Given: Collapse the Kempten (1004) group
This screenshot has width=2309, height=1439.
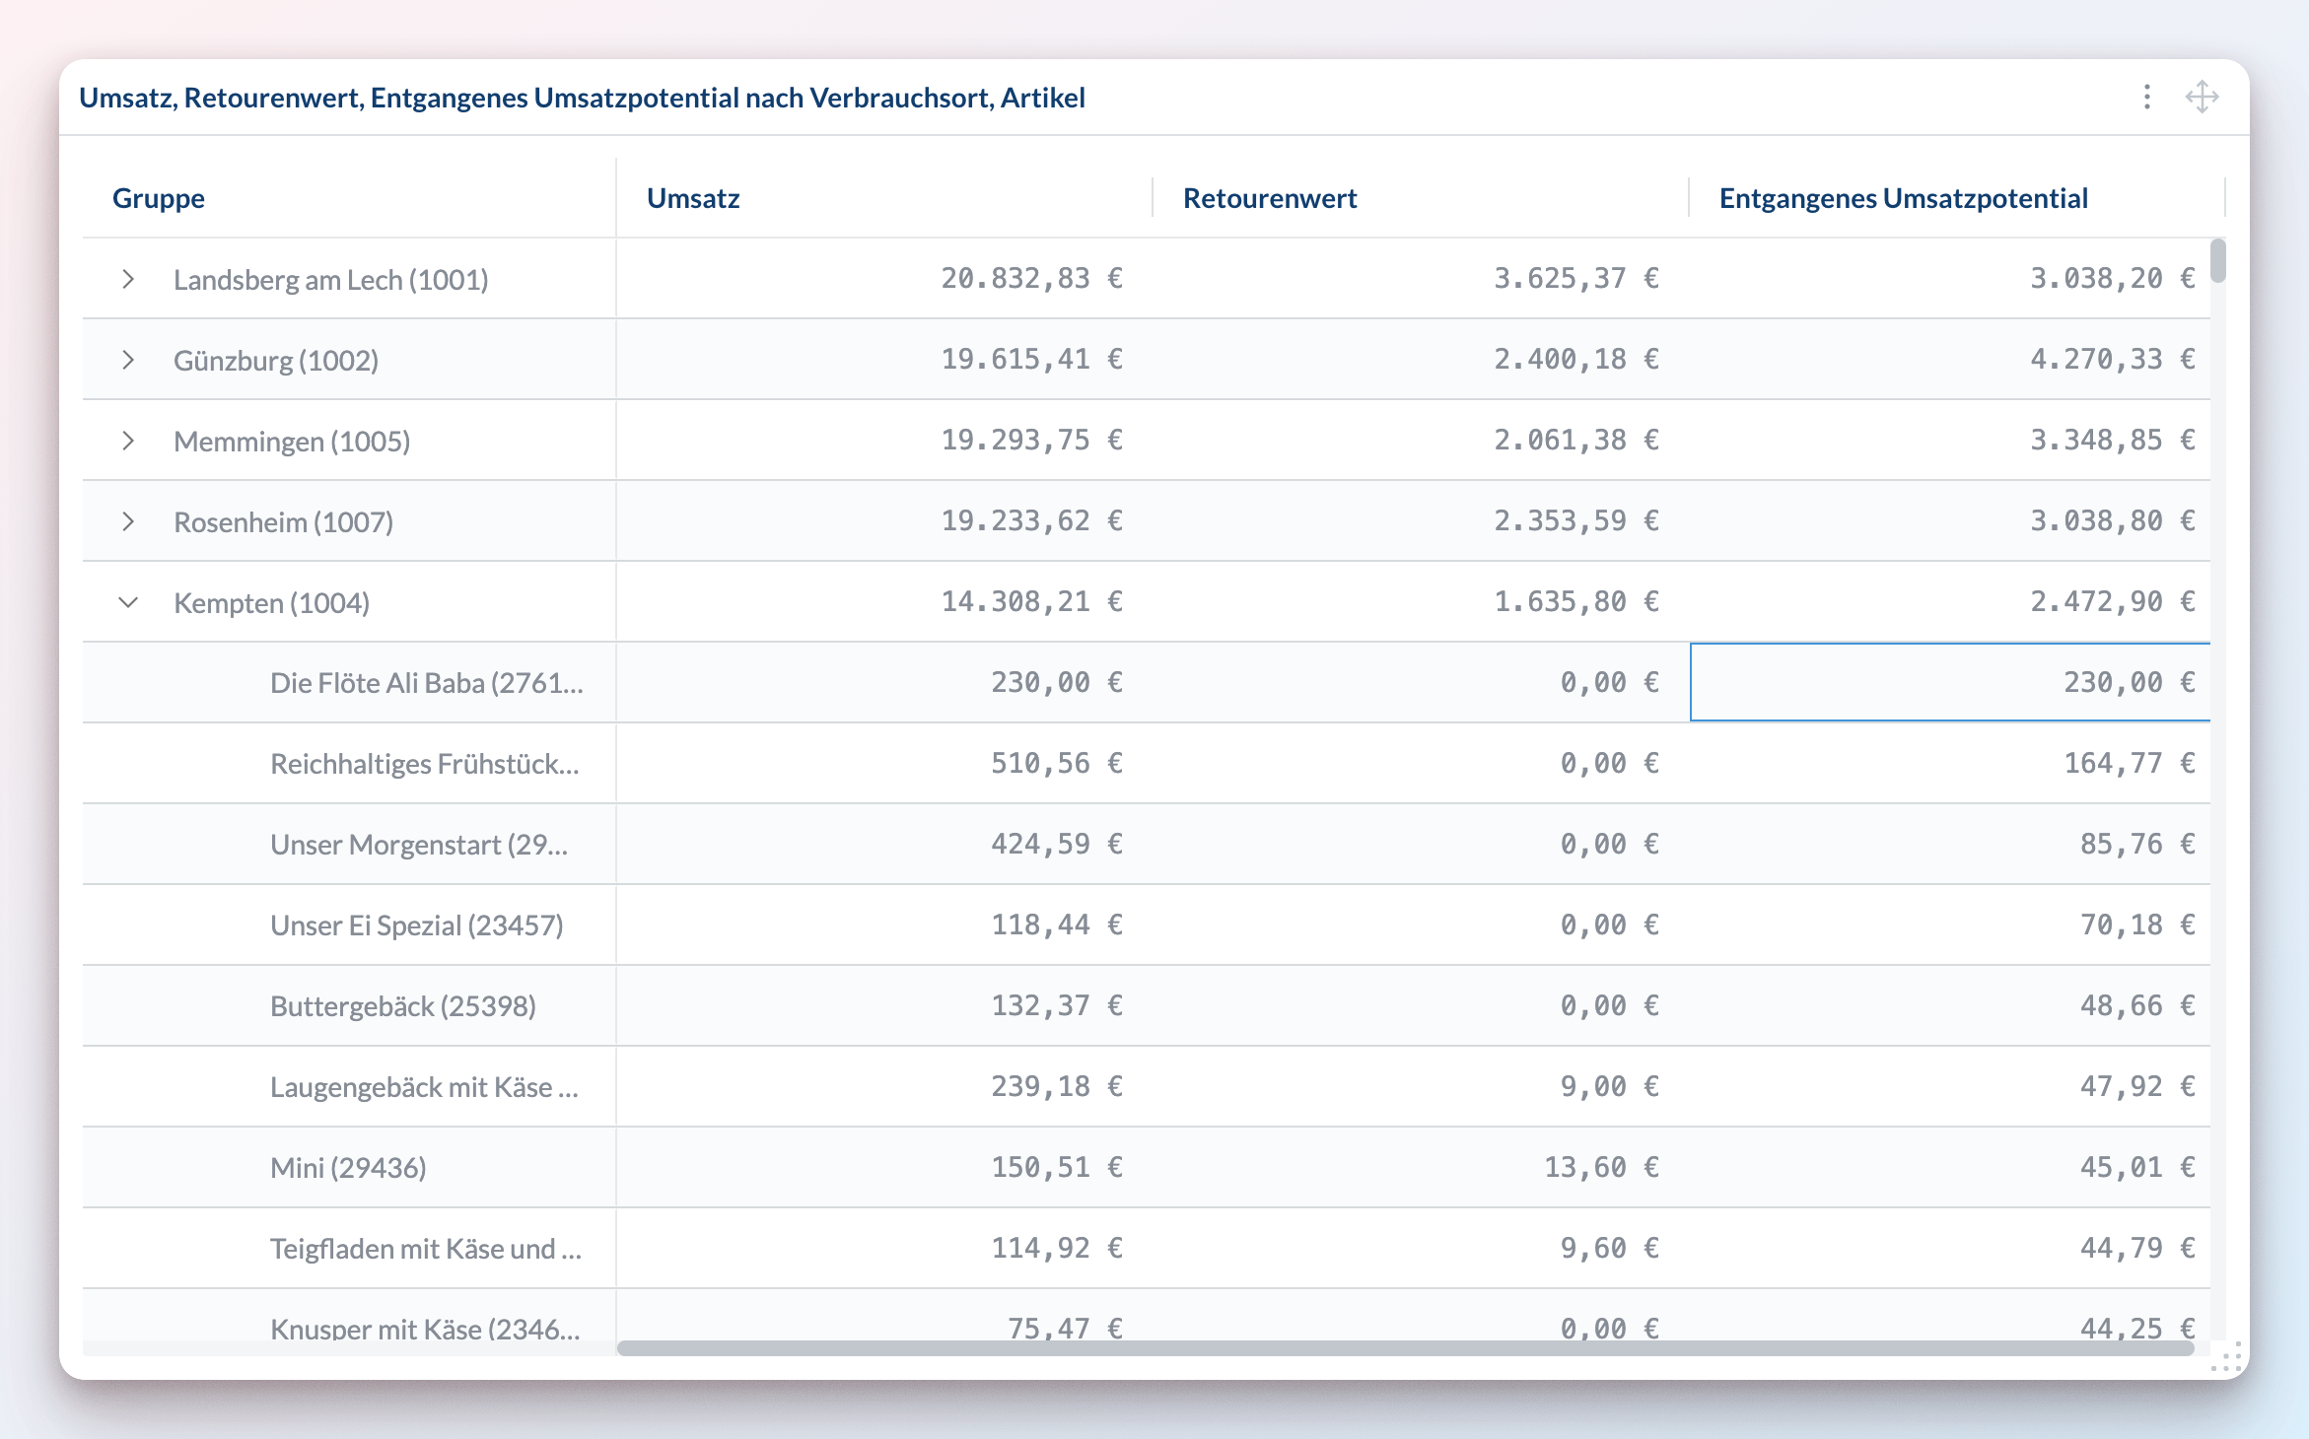Looking at the screenshot, I should click(128, 602).
